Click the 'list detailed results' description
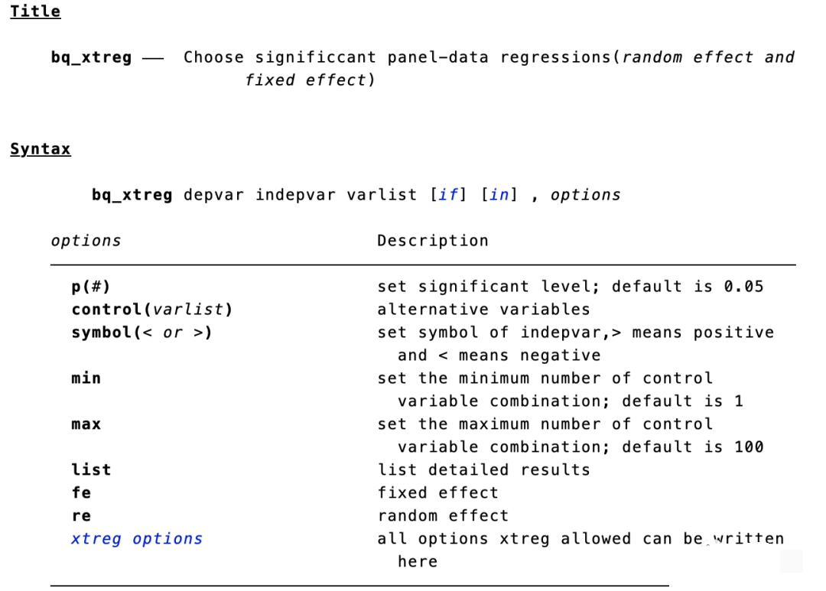The width and height of the screenshot is (826, 591). (483, 470)
